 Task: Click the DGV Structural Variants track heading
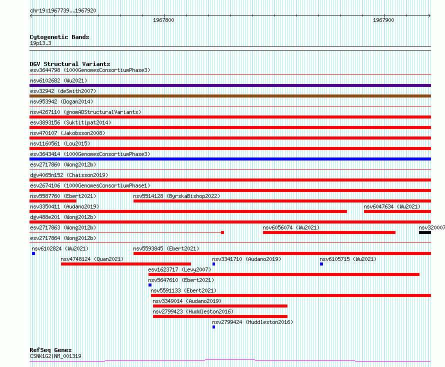tap(70, 64)
